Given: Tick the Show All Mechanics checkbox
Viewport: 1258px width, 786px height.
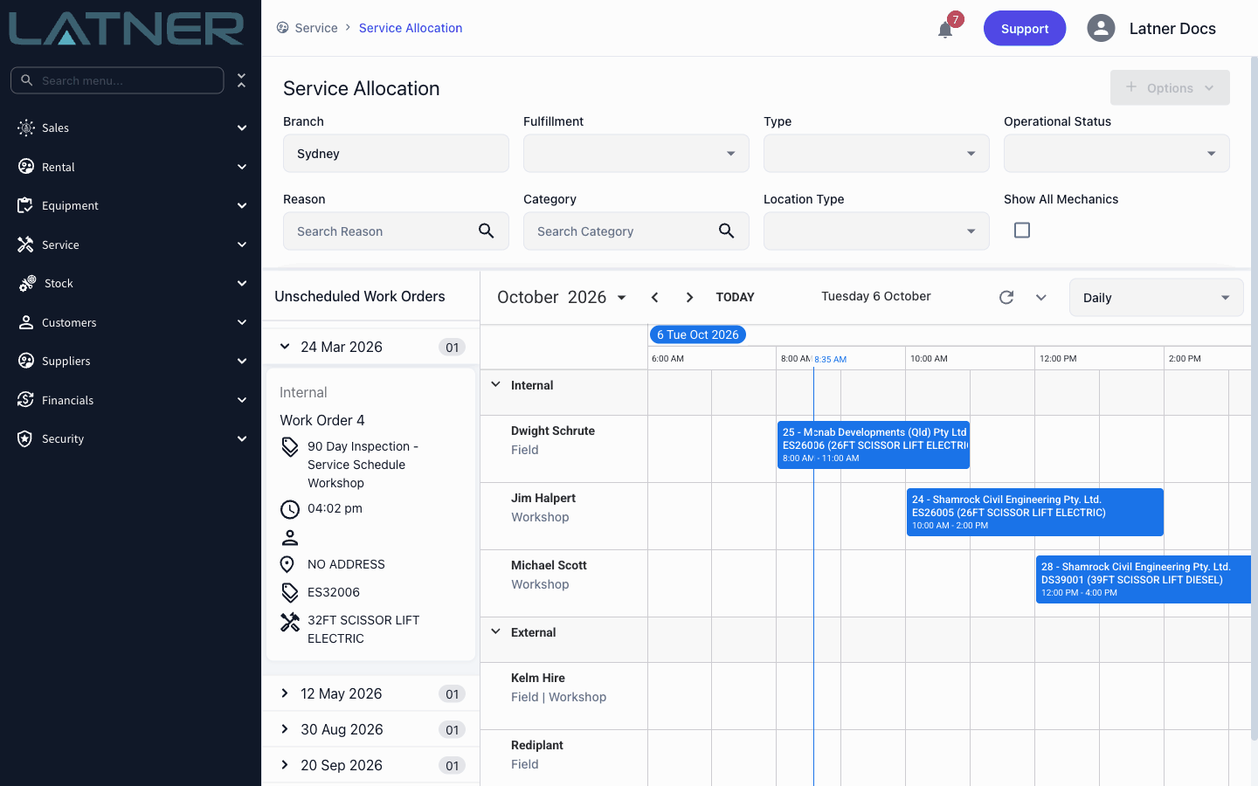Looking at the screenshot, I should [x=1022, y=230].
